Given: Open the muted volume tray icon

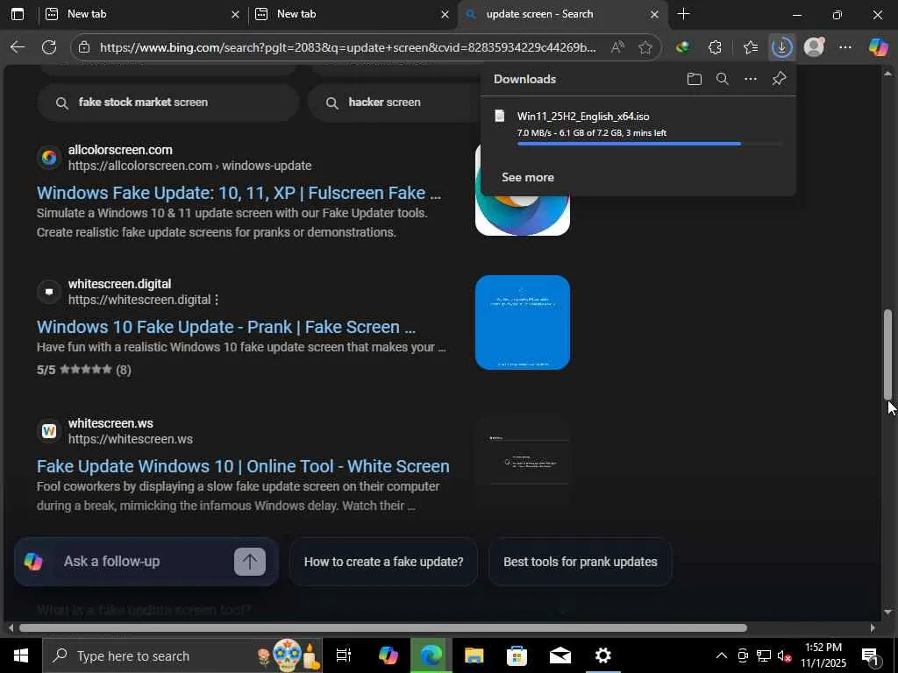Looking at the screenshot, I should click(x=785, y=655).
